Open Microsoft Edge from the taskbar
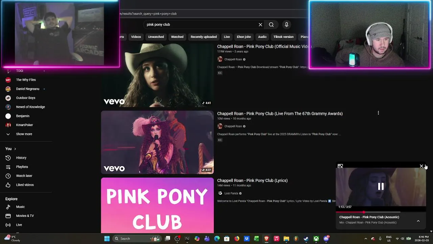 [x=217, y=239]
